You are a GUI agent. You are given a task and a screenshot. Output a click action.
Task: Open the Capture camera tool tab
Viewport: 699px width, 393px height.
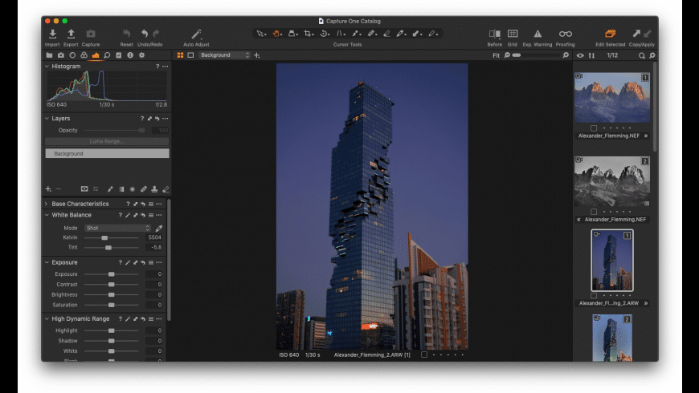coord(60,55)
